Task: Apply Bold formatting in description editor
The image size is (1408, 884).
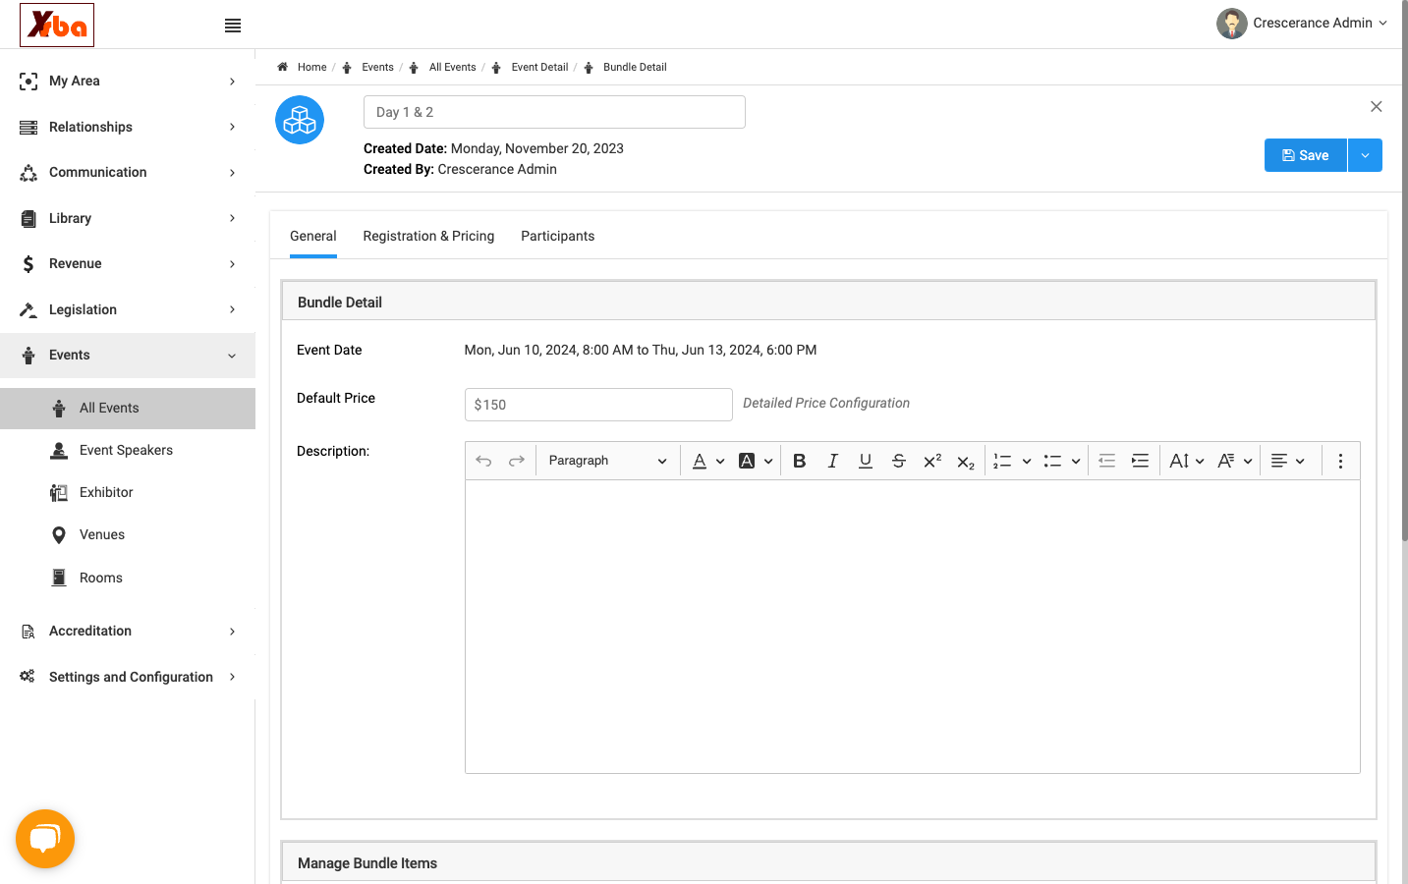Action: (x=800, y=461)
